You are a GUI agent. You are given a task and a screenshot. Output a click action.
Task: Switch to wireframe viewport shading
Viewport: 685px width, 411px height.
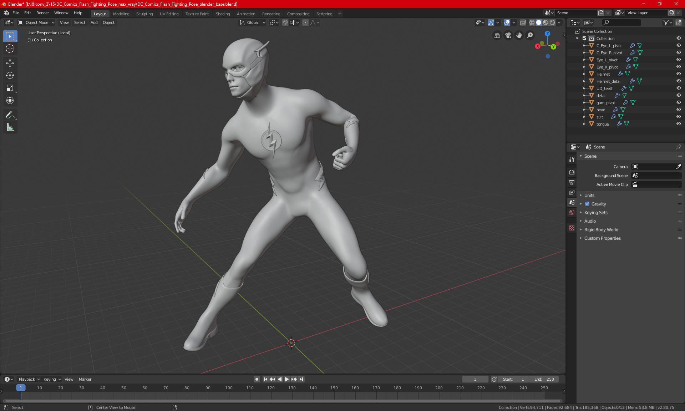[532, 22]
